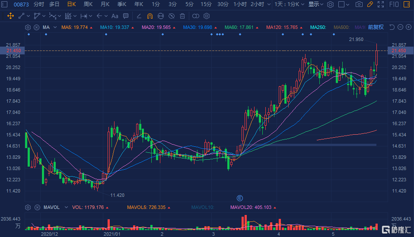This screenshot has width=414, height=237.
Task: Add a comment bubble annotation
Action: [126, 16]
